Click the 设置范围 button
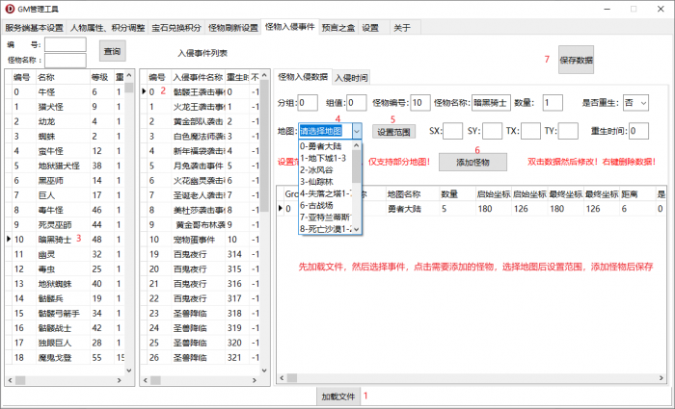Image resolution: width=675 pixels, height=409 pixels. coord(394,131)
